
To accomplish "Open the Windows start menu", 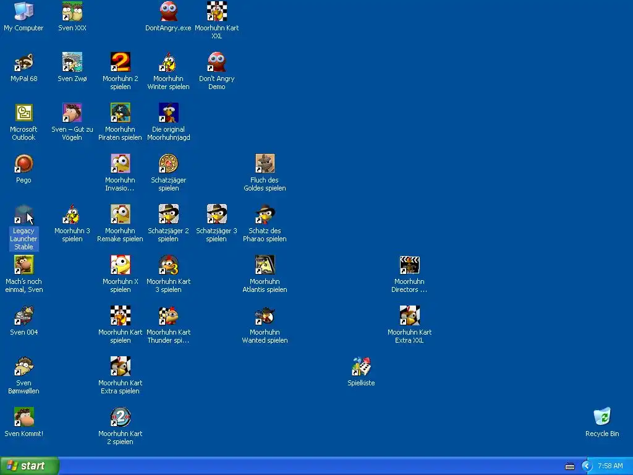I will [x=30, y=466].
